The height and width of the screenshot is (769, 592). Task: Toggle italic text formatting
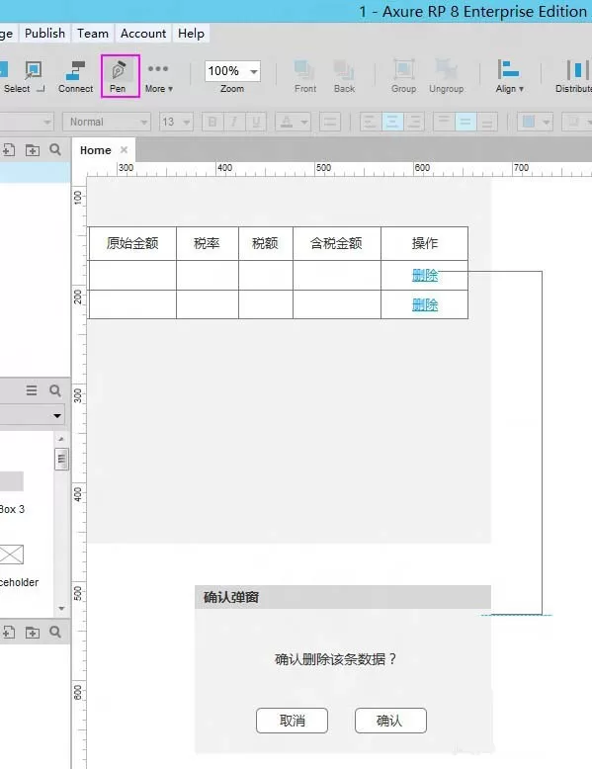pos(234,122)
